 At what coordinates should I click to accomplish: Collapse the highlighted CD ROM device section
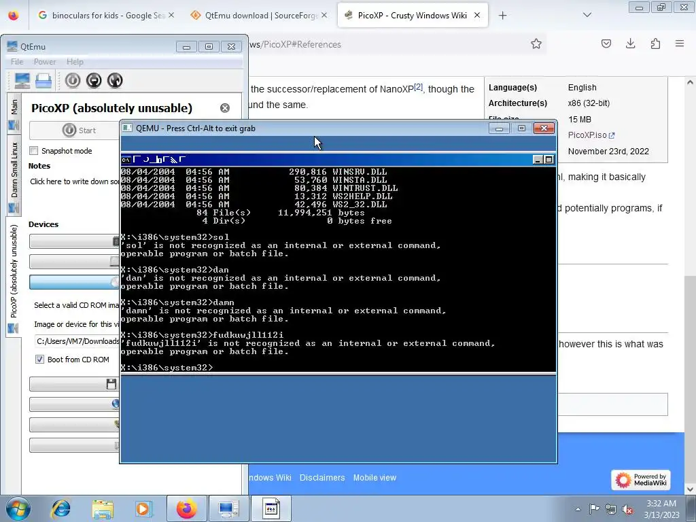pos(75,282)
